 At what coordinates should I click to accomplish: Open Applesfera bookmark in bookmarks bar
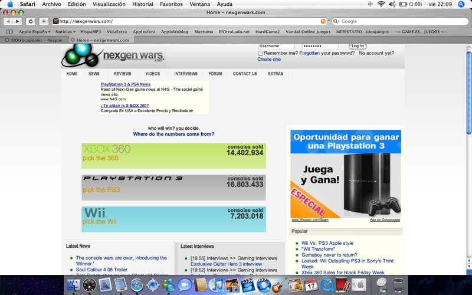tap(144, 32)
